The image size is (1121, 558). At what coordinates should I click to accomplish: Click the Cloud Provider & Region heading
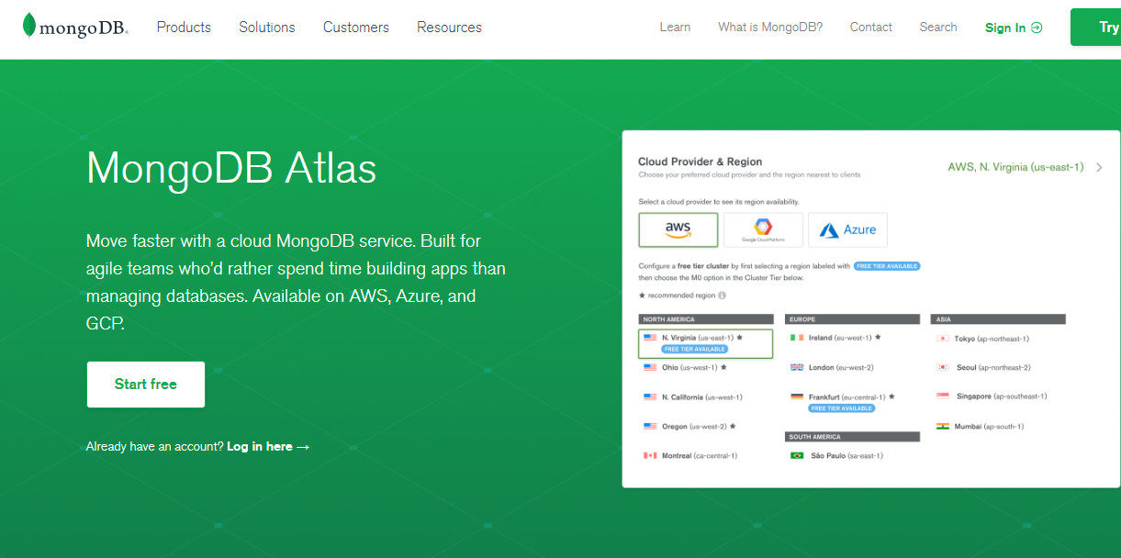tap(701, 162)
